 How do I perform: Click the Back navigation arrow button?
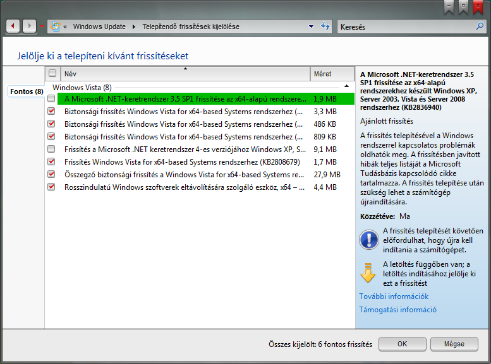13,26
